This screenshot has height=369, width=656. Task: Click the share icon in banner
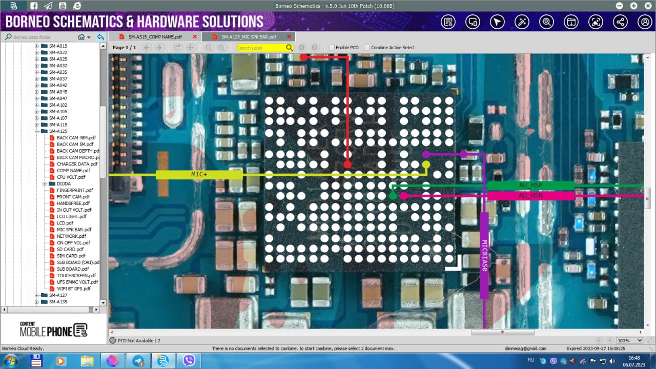[x=620, y=22]
